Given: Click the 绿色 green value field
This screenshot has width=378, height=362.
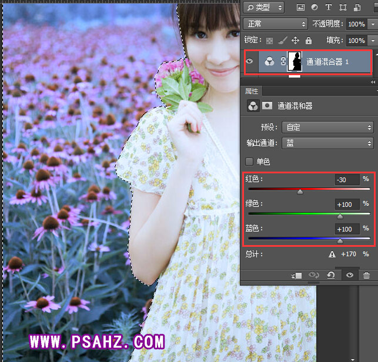Looking at the screenshot, I should click(x=346, y=204).
